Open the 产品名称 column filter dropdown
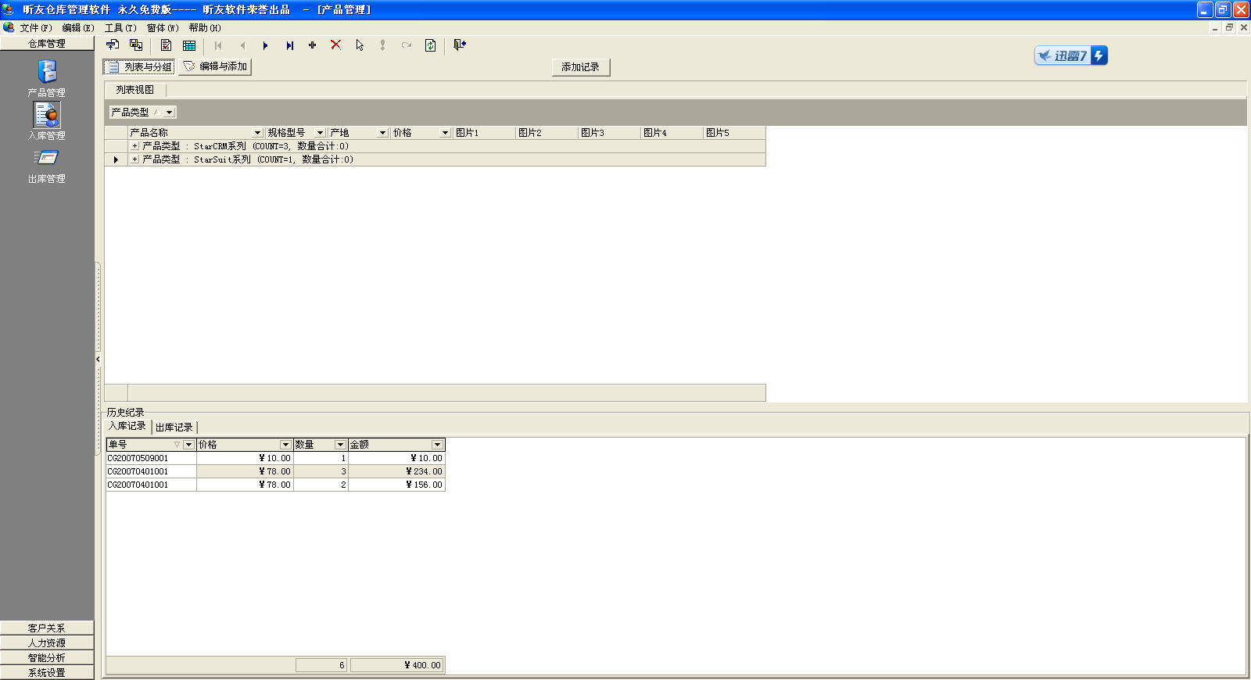Viewport: 1251px width, 680px height. click(257, 133)
